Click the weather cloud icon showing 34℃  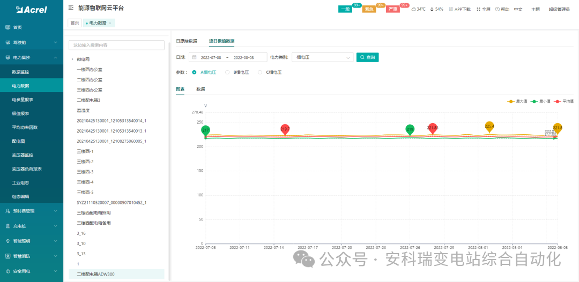(413, 9)
